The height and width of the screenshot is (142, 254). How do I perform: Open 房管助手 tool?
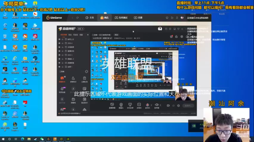coord(73,80)
